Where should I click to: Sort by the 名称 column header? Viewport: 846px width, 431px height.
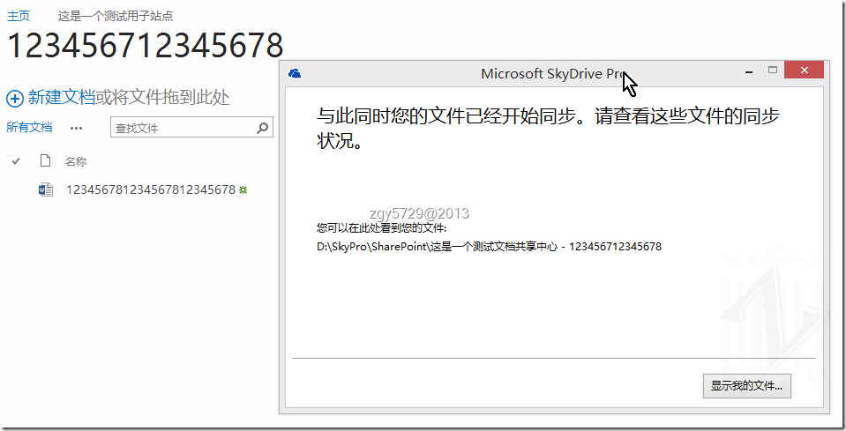tap(76, 161)
